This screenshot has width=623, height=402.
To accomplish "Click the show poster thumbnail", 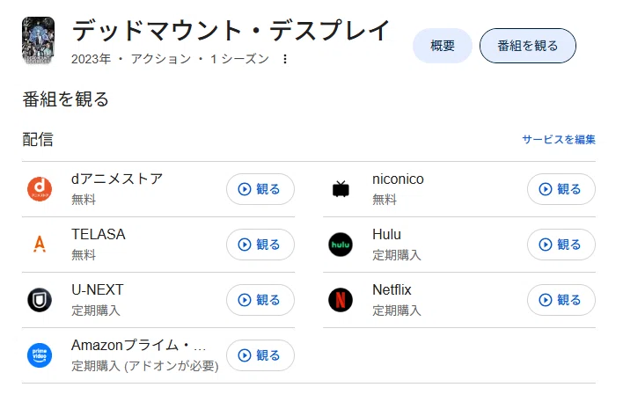I will point(38,40).
